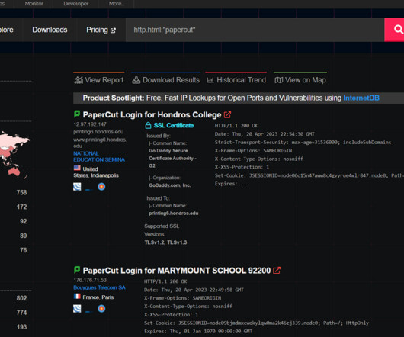
Task: Follow the InternetDB link
Action: (361, 98)
